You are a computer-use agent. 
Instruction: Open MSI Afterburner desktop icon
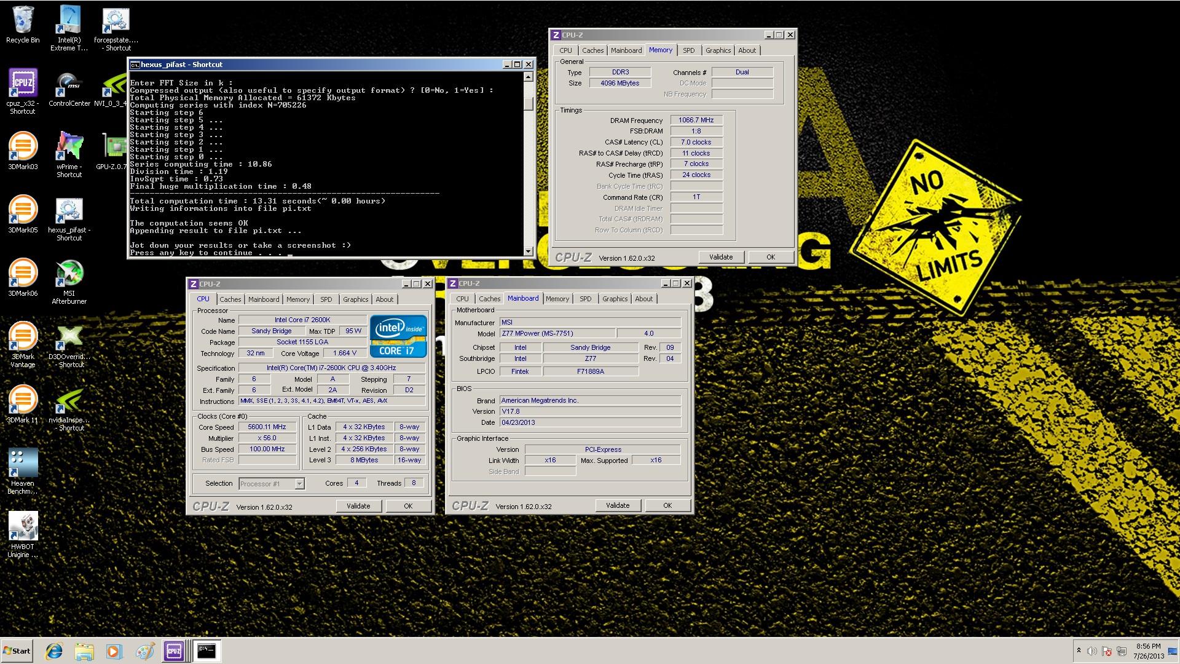tap(69, 282)
